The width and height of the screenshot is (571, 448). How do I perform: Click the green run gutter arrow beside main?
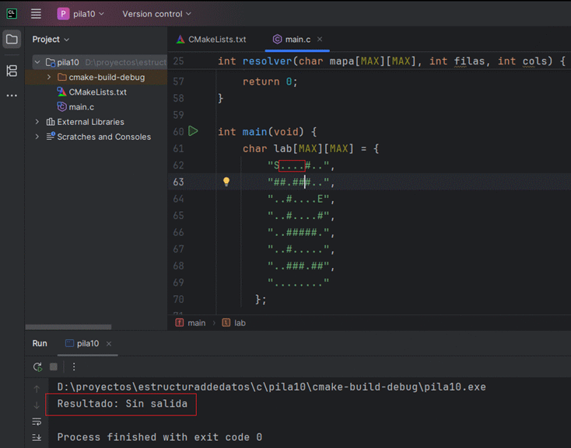click(x=193, y=131)
